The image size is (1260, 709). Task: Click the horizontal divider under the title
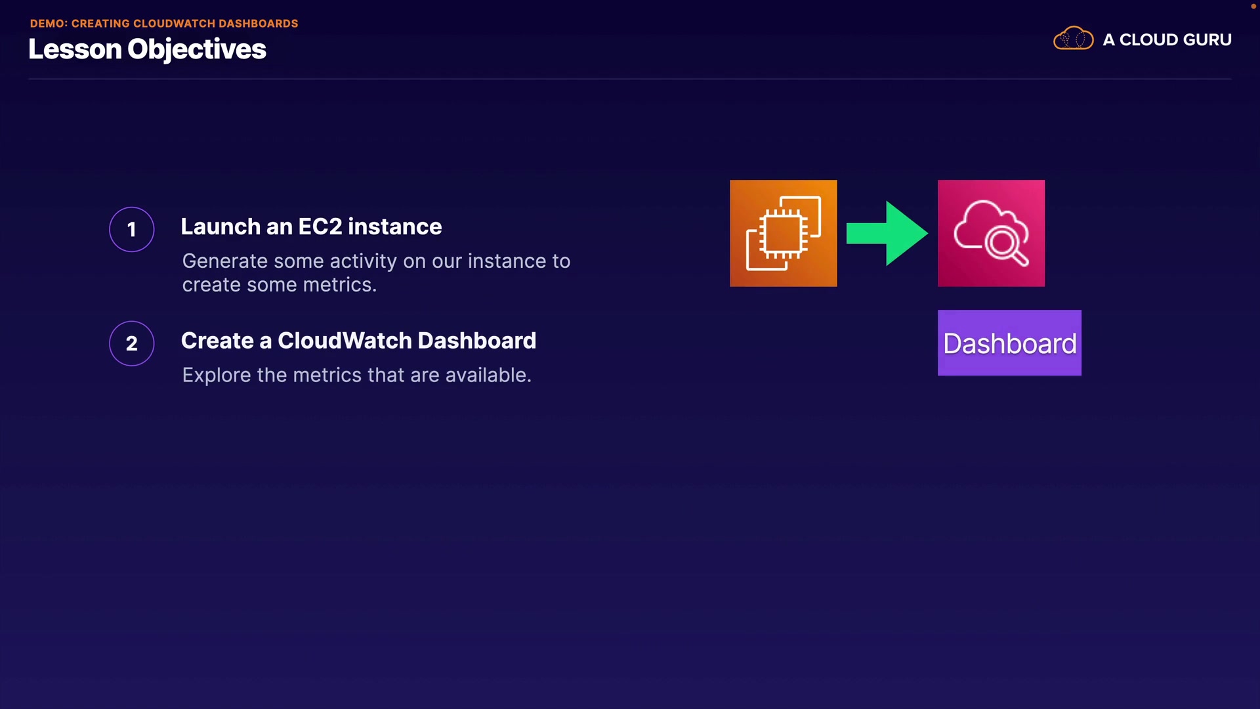pos(630,79)
